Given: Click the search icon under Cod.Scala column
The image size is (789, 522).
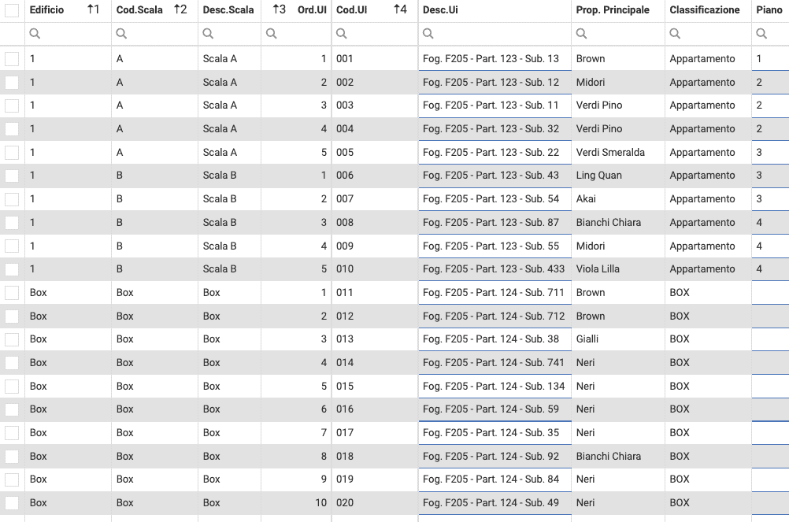Looking at the screenshot, I should [121, 34].
